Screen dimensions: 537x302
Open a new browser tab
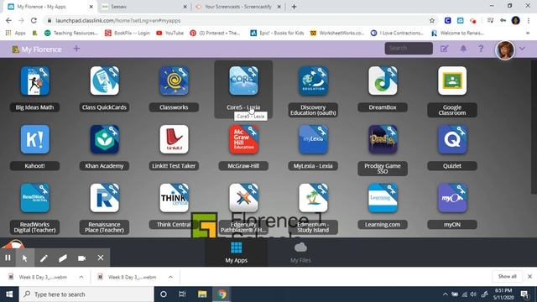[x=294, y=7]
